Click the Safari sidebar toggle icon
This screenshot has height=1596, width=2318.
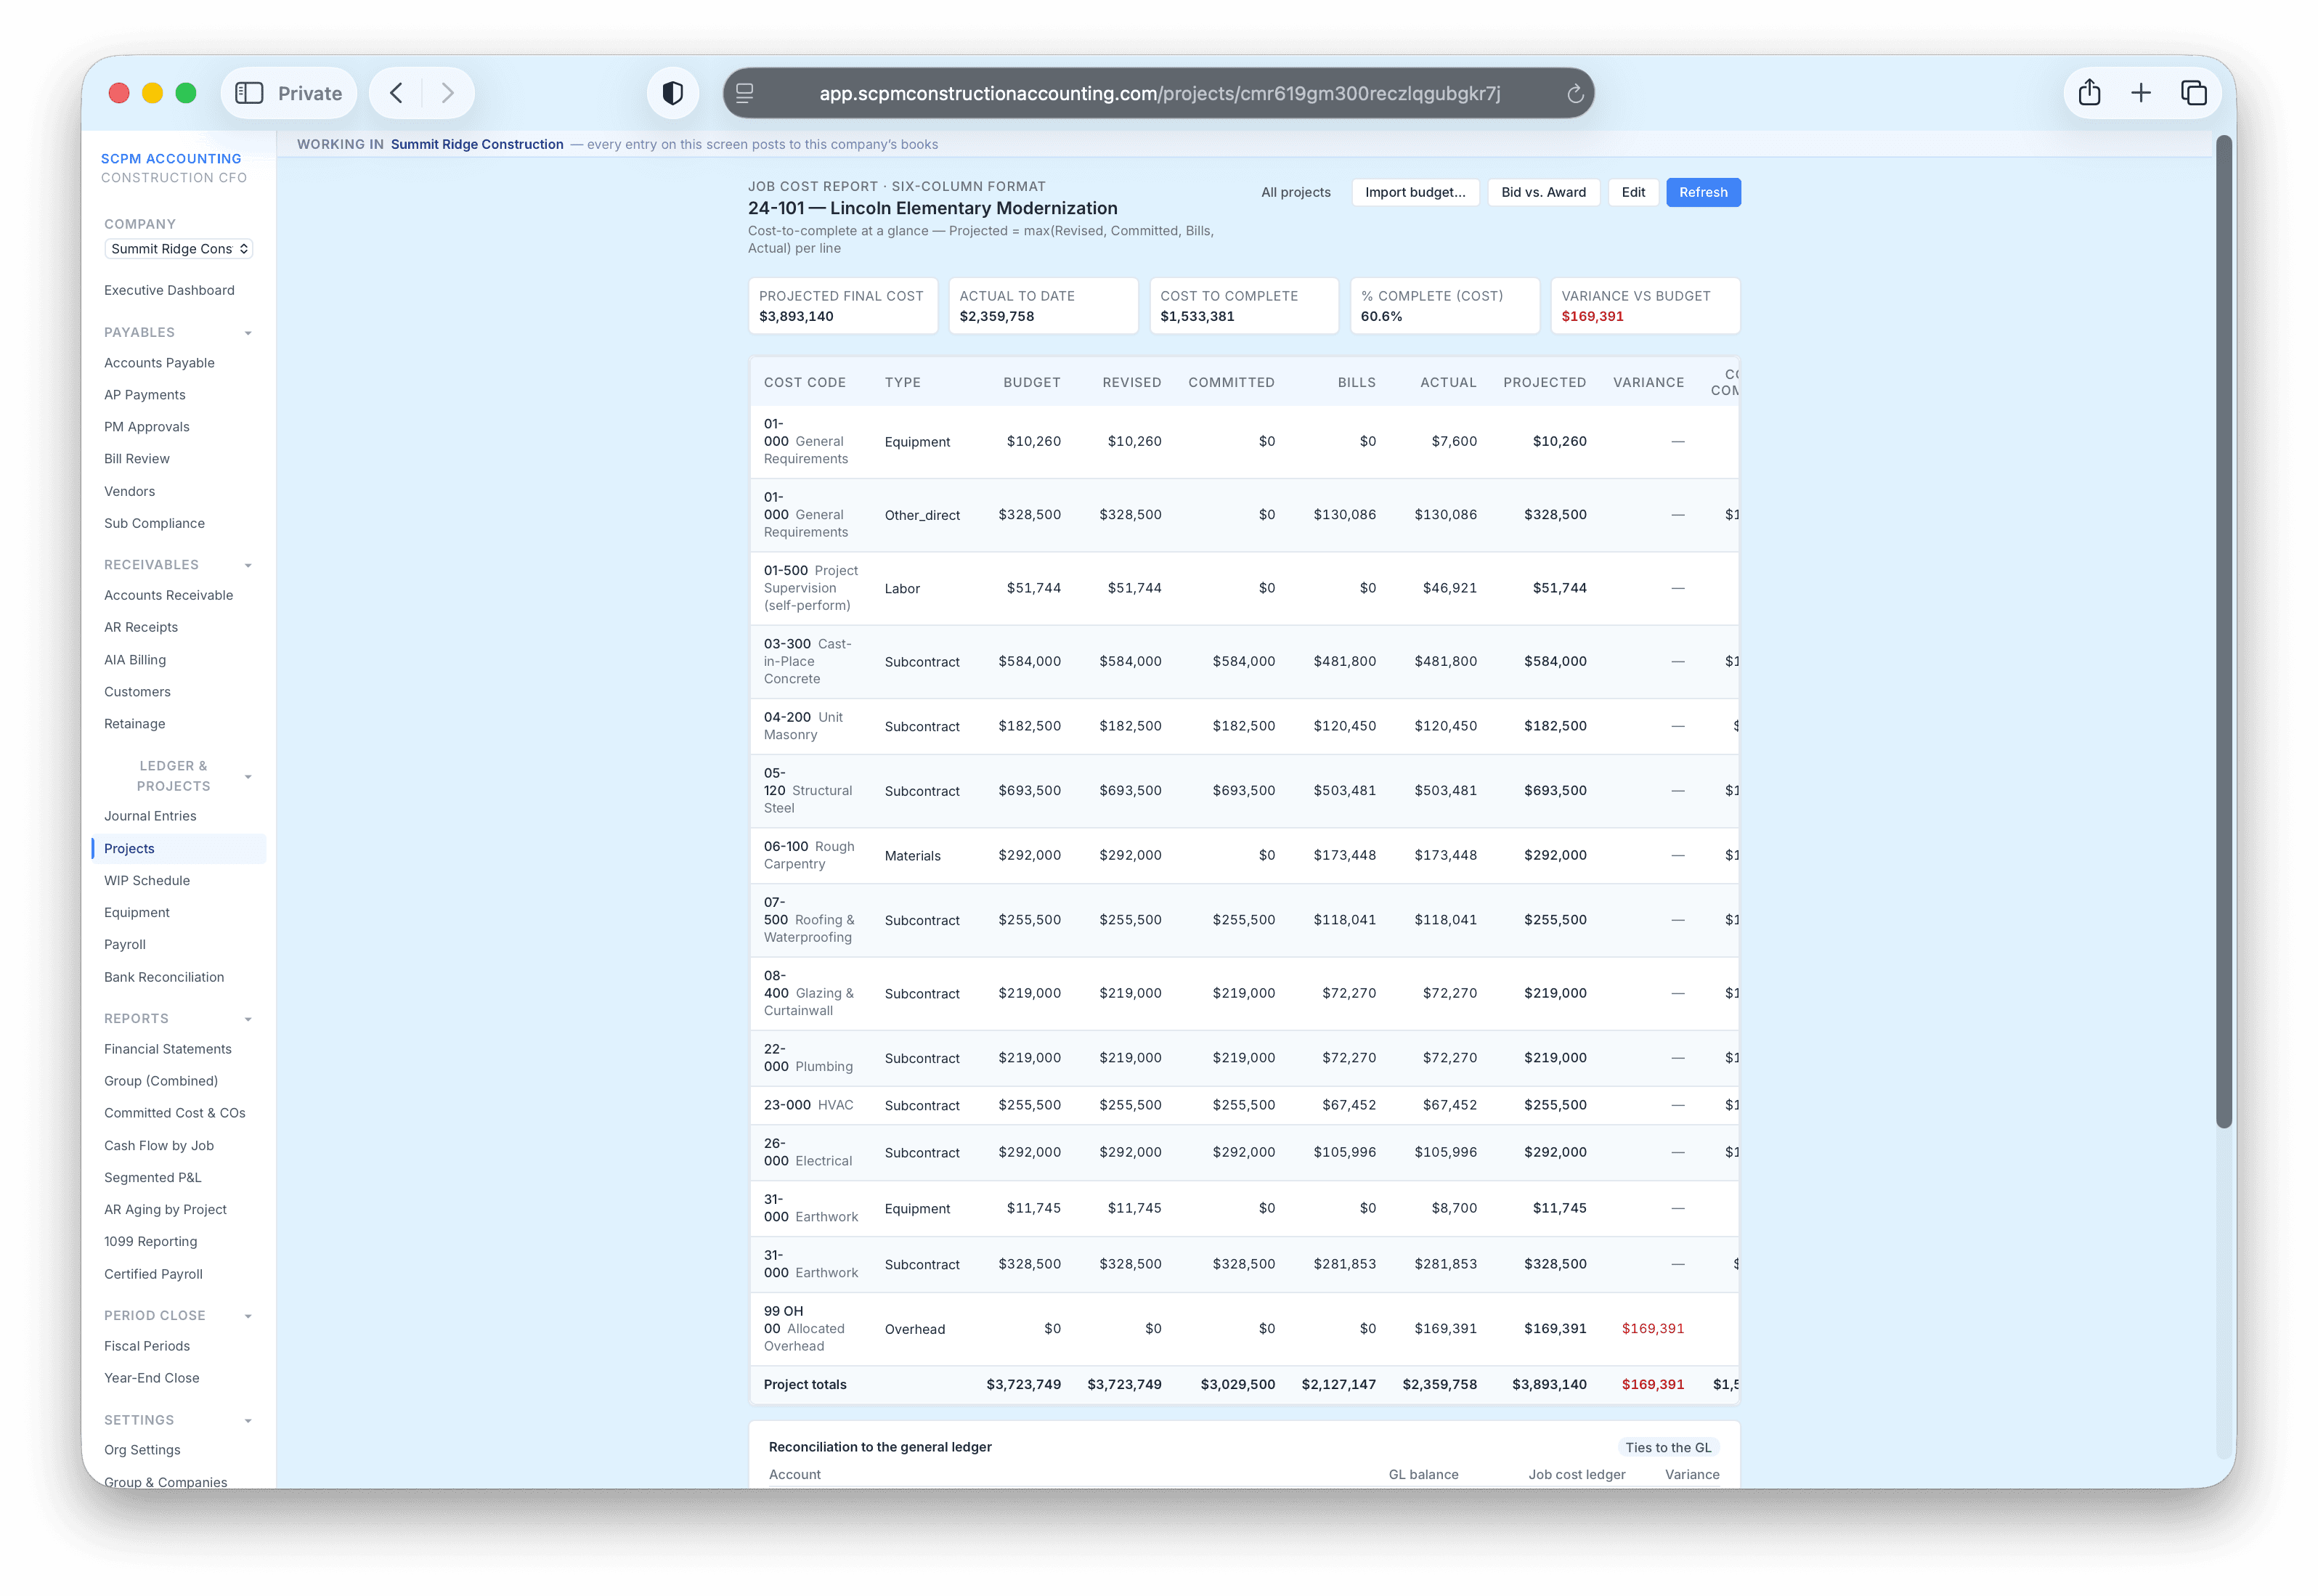[248, 93]
